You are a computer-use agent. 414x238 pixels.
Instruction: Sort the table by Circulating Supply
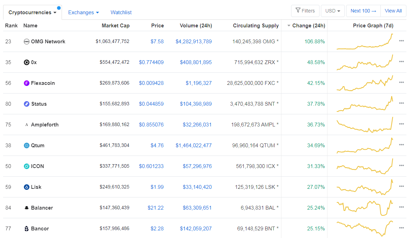click(x=256, y=26)
